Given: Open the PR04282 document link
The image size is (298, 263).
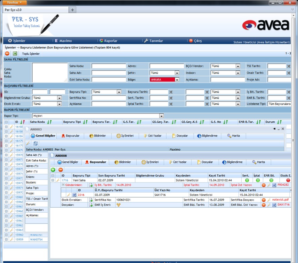Looking at the screenshot, I should click(283, 185).
